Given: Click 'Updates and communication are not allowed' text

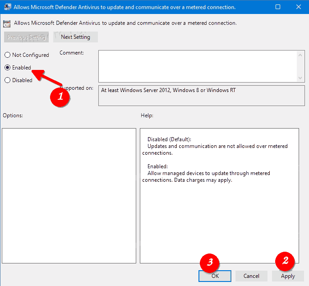Looking at the screenshot, I should point(201,146).
